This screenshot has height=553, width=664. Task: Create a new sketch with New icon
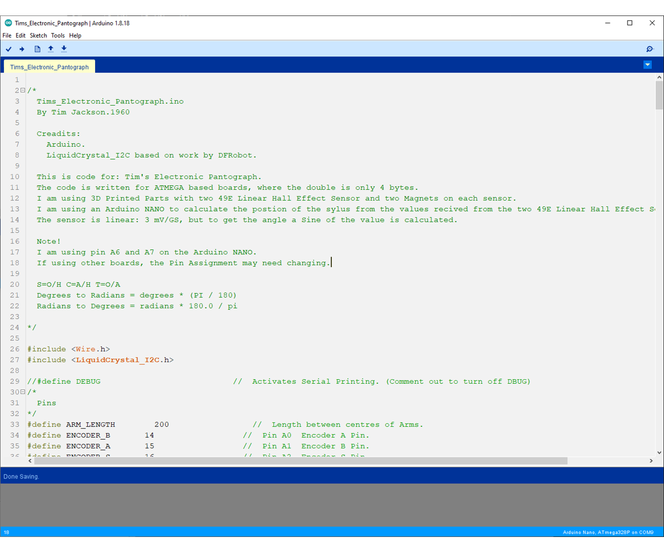tap(38, 49)
